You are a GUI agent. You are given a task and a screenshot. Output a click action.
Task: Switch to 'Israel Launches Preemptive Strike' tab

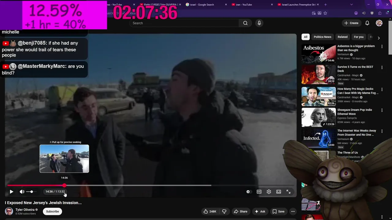click(297, 5)
